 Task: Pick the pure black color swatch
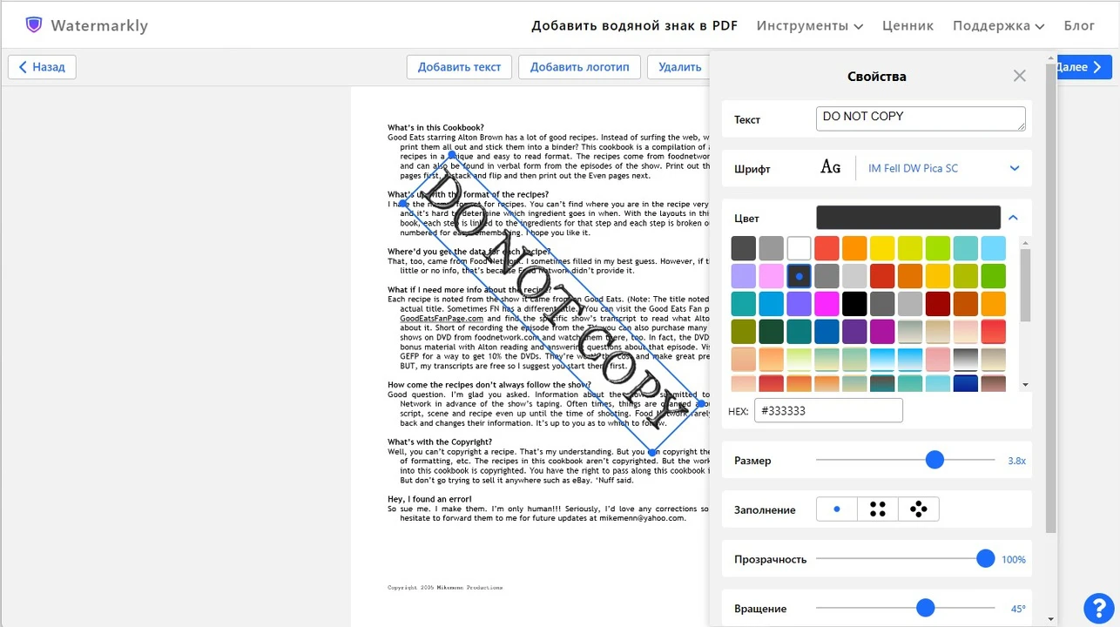tap(854, 304)
